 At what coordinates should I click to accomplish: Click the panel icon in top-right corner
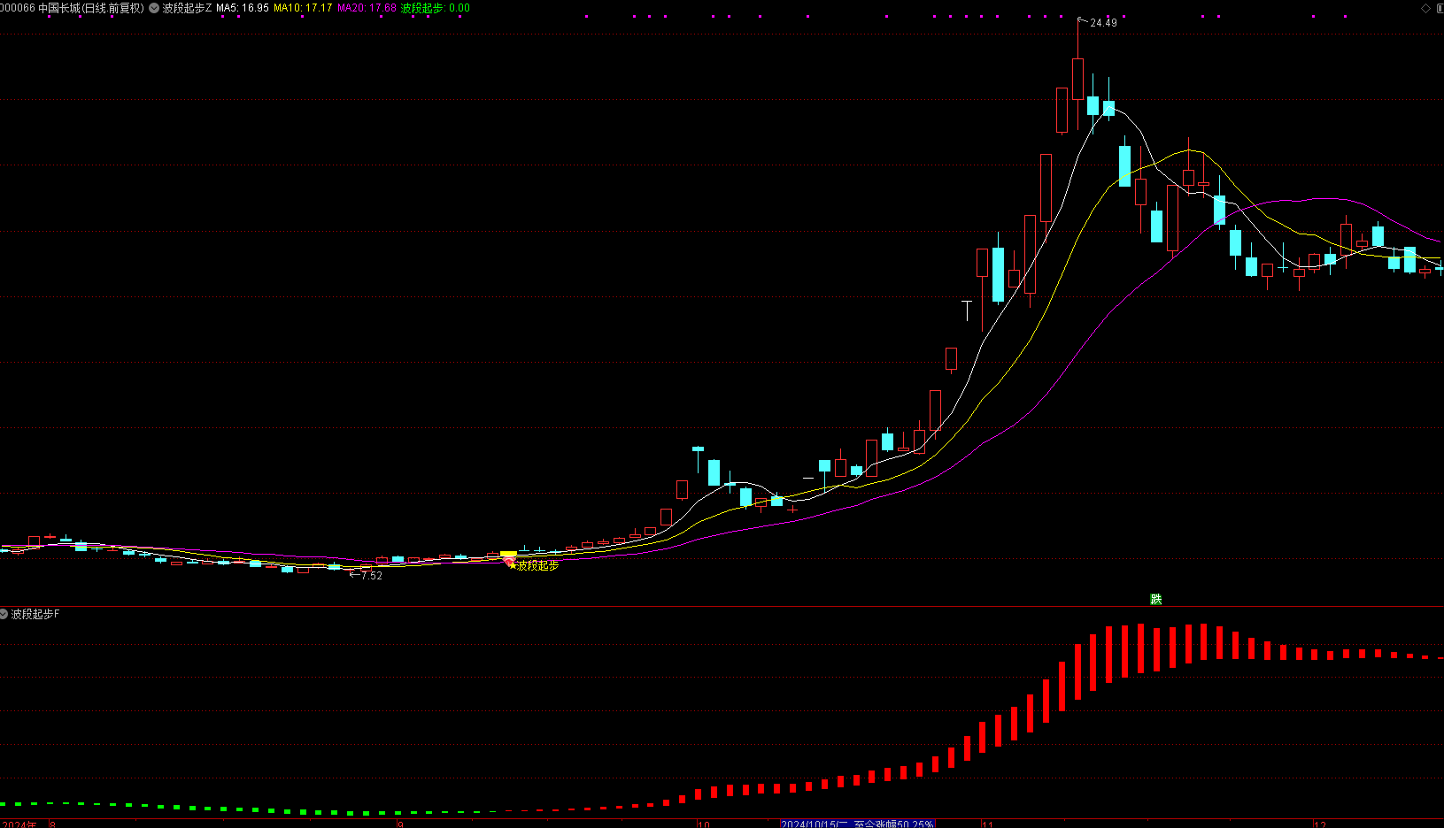[1439, 8]
